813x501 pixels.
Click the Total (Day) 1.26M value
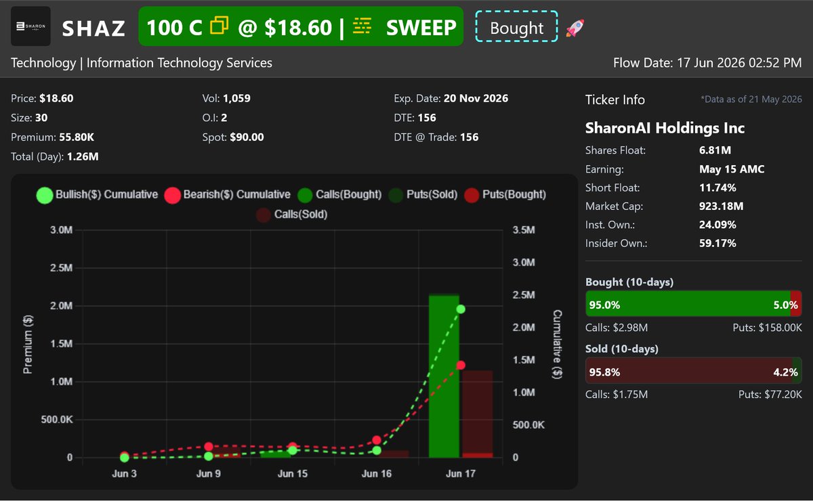tap(83, 156)
